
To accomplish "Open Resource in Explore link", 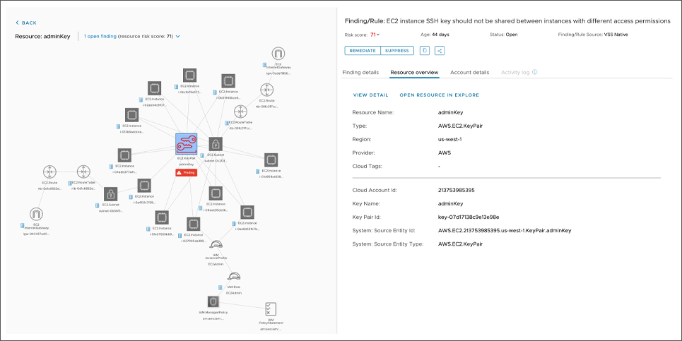I will 439,95.
